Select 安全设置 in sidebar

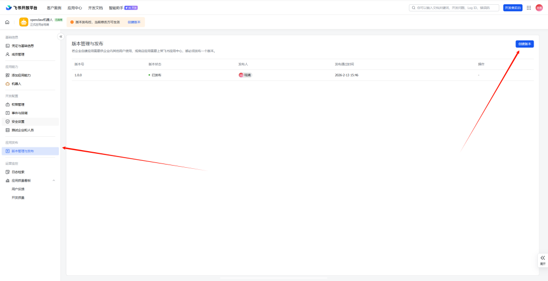point(30,121)
